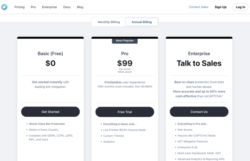Click the Talk to Sales heading

pyautogui.click(x=199, y=63)
